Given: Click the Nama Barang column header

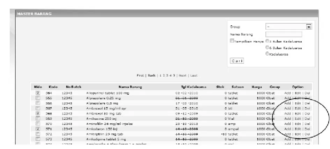Looking at the screenshot, I should click(130, 87).
